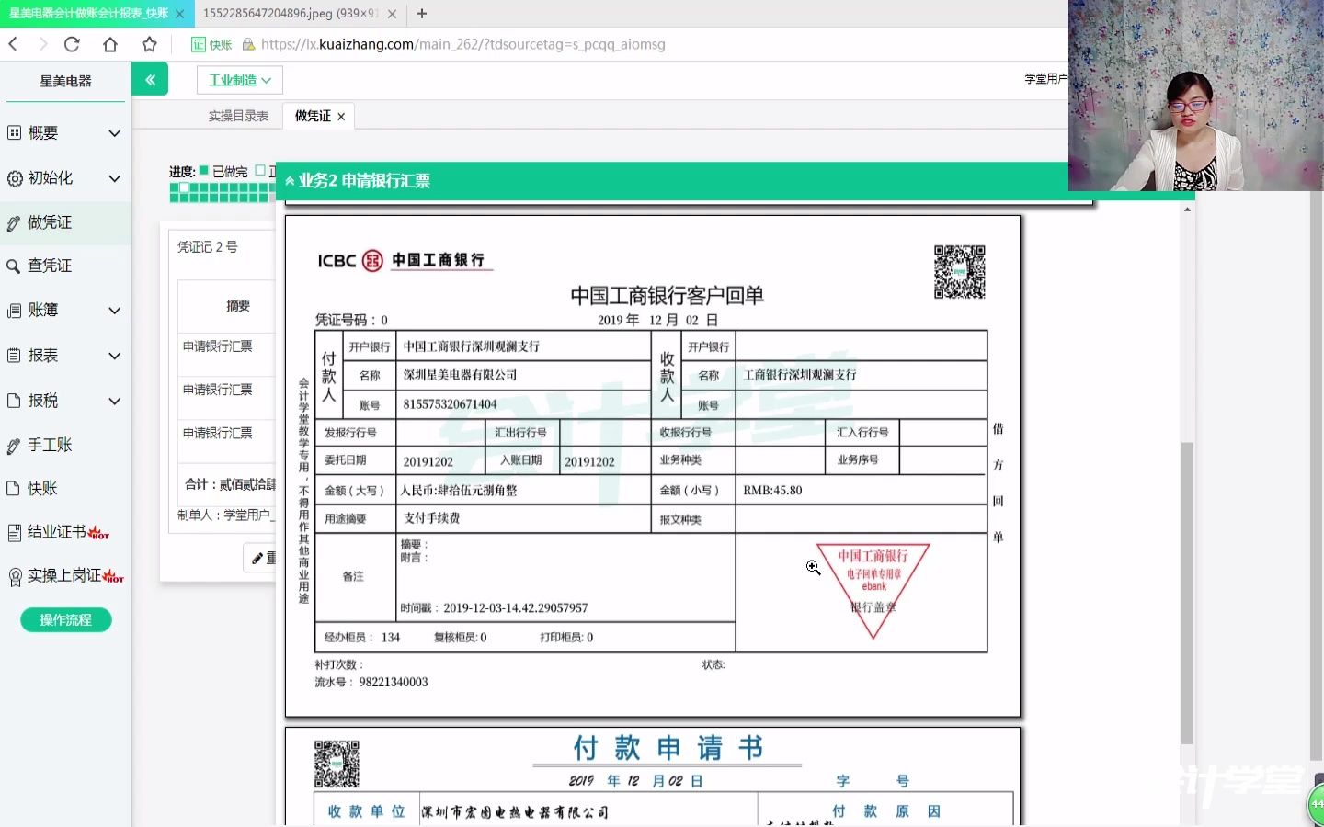This screenshot has height=827, width=1324.
Task: Collapse the sidebar with the double-arrow button
Action: pyautogui.click(x=150, y=80)
